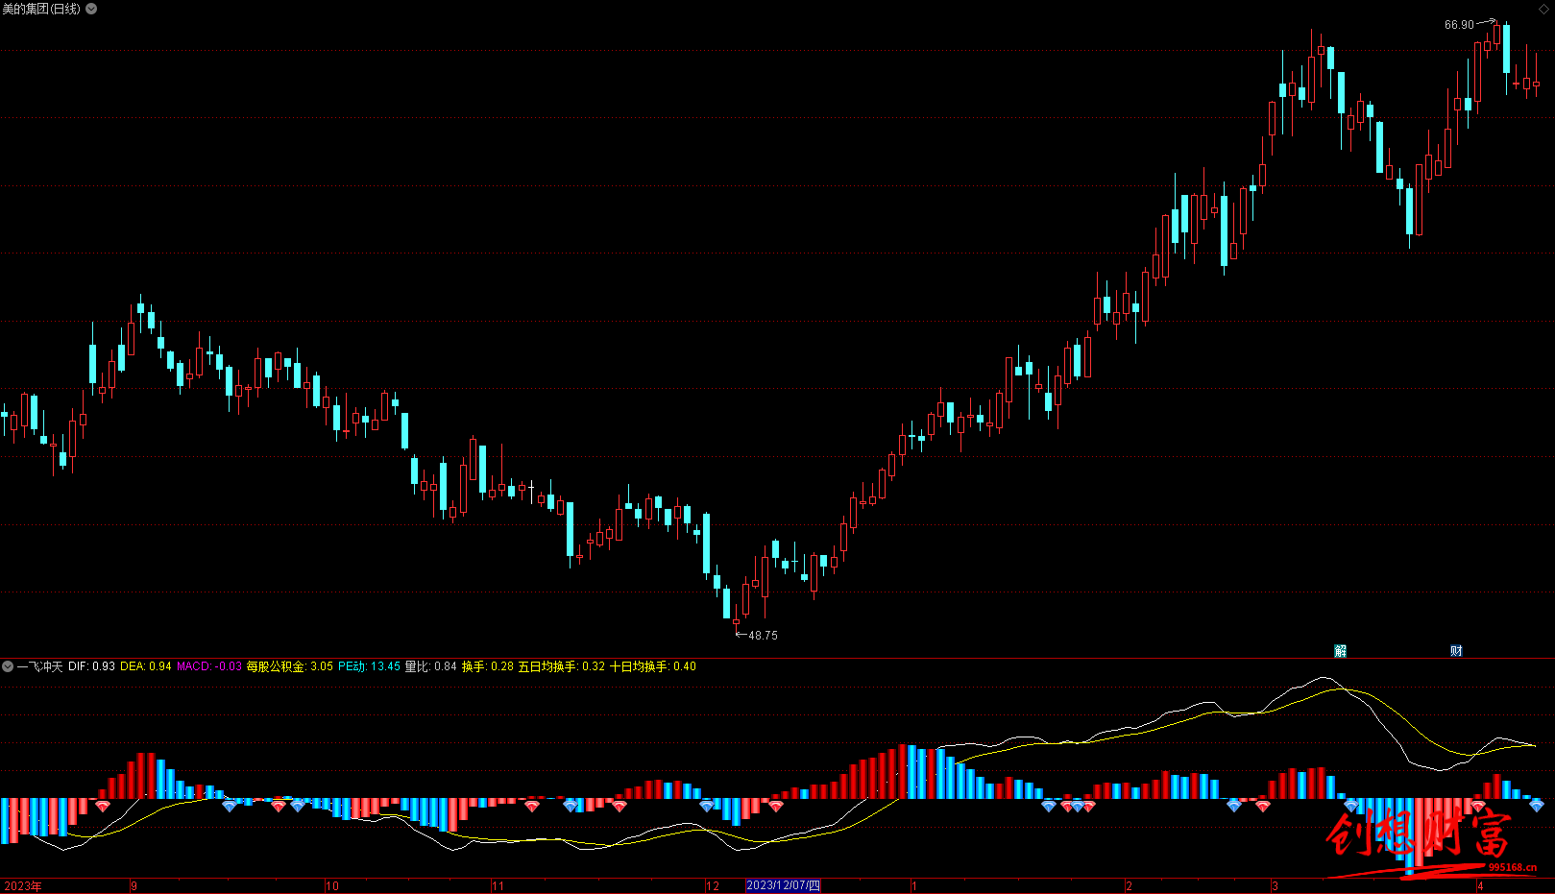Select the MACD: -0.03 value label
Image resolution: width=1555 pixels, height=894 pixels.
tap(209, 666)
